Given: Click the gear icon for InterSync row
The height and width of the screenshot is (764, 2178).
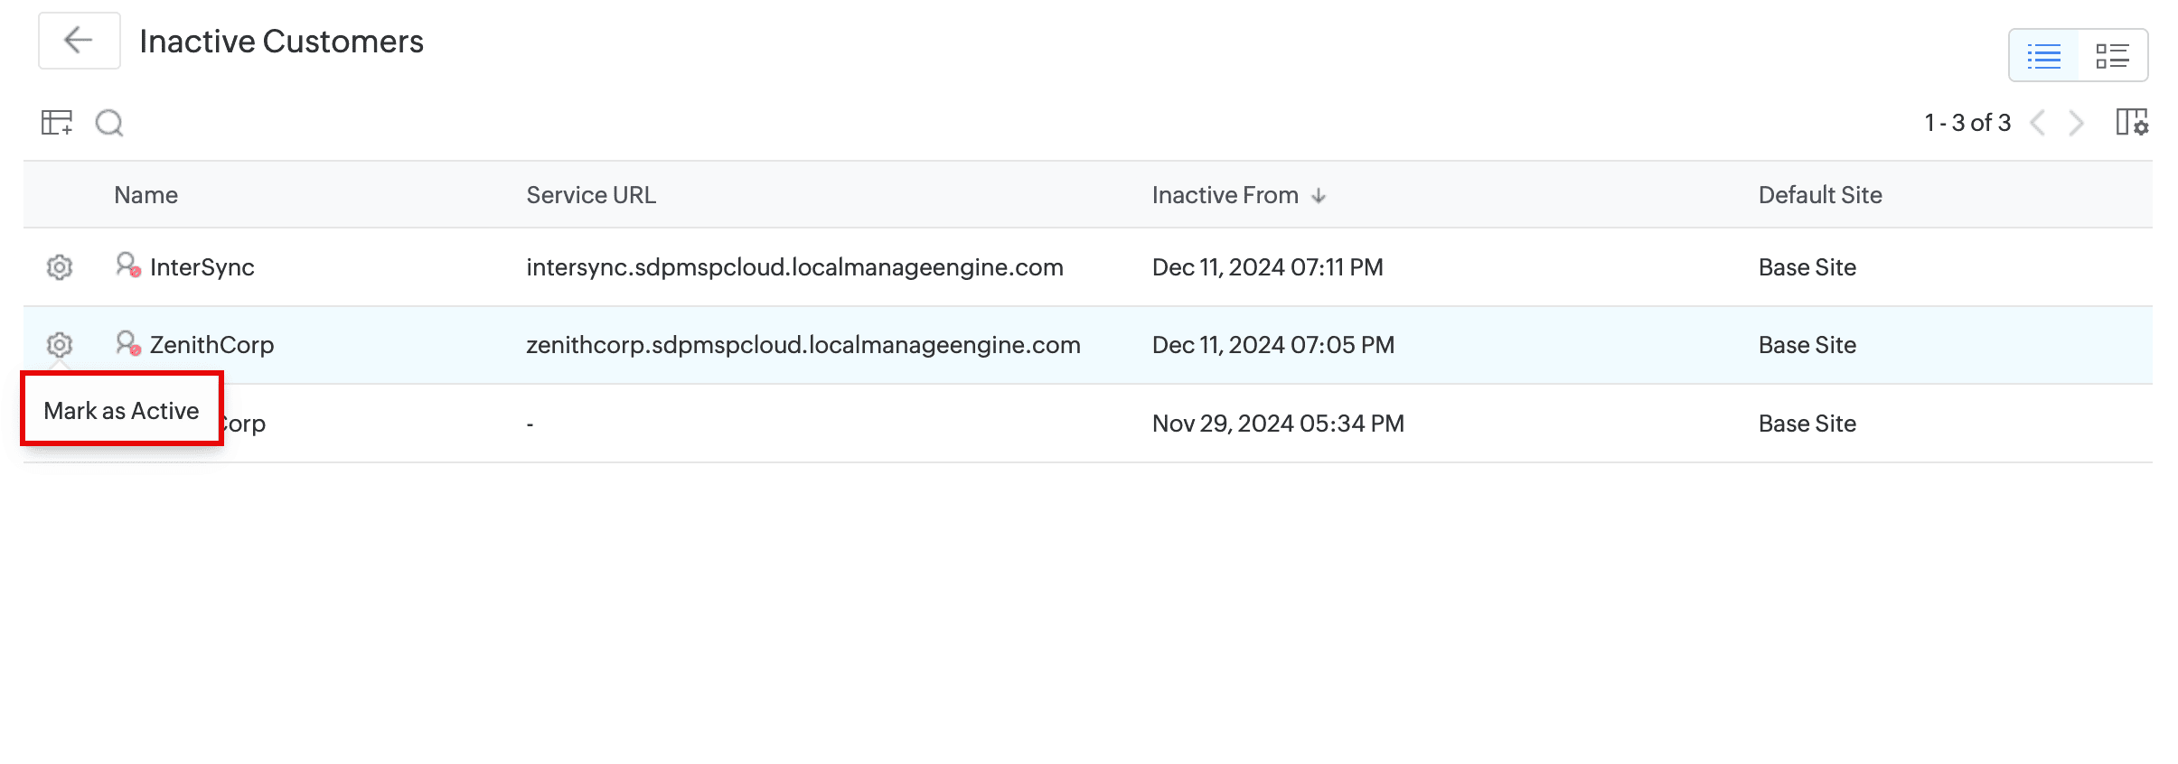Looking at the screenshot, I should pos(60,267).
